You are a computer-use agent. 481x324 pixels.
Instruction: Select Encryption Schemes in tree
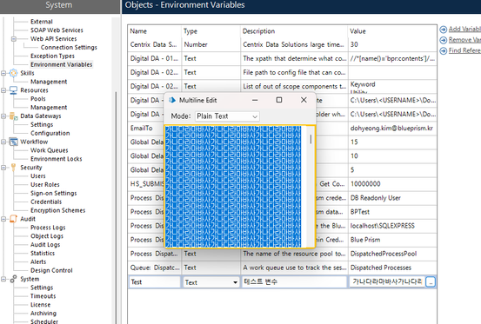click(x=57, y=210)
